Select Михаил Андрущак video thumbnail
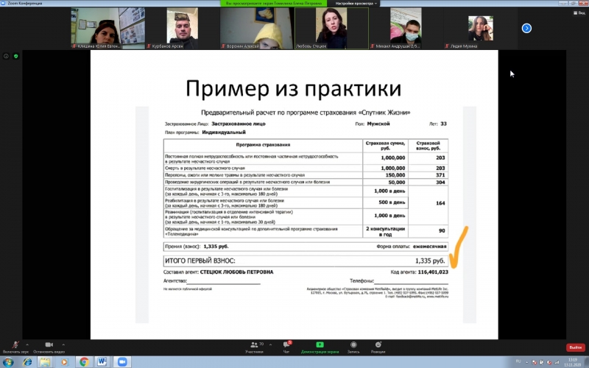This screenshot has height=368, width=589. tap(406, 28)
